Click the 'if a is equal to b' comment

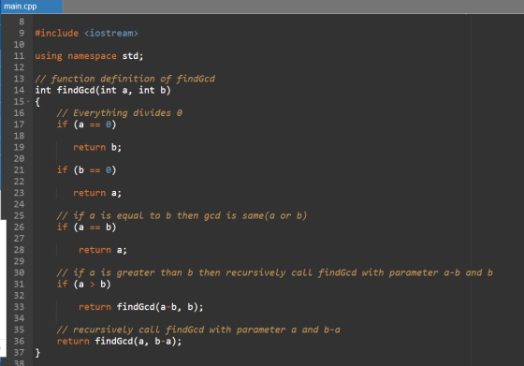[x=182, y=215]
